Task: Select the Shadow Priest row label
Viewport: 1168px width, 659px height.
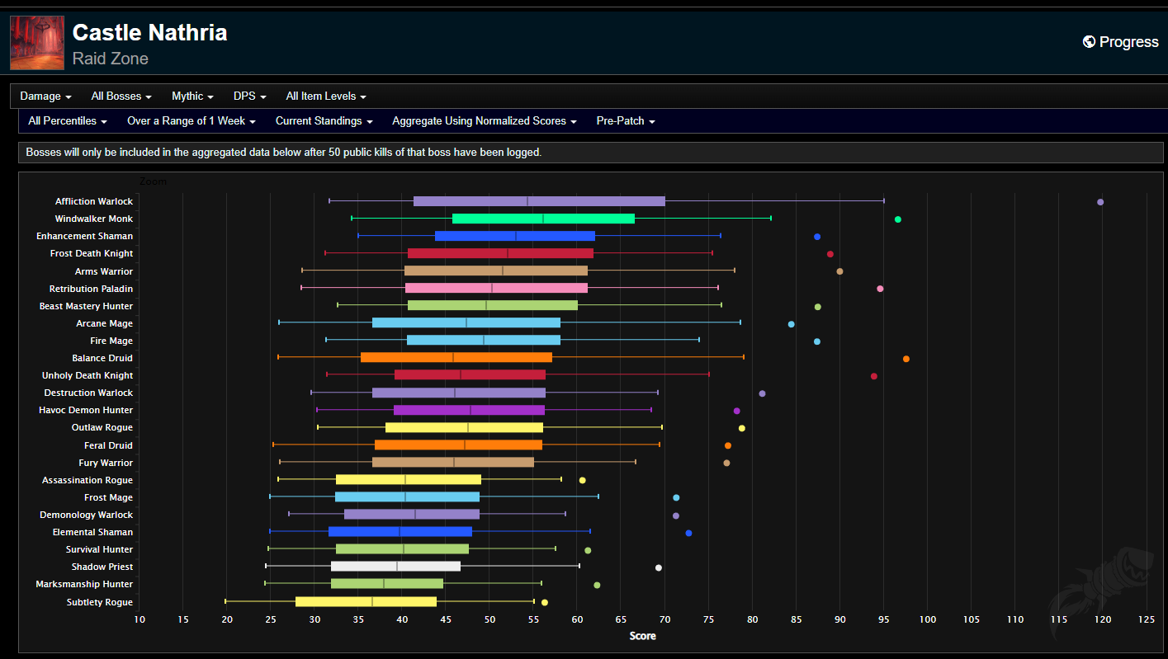Action: click(102, 567)
